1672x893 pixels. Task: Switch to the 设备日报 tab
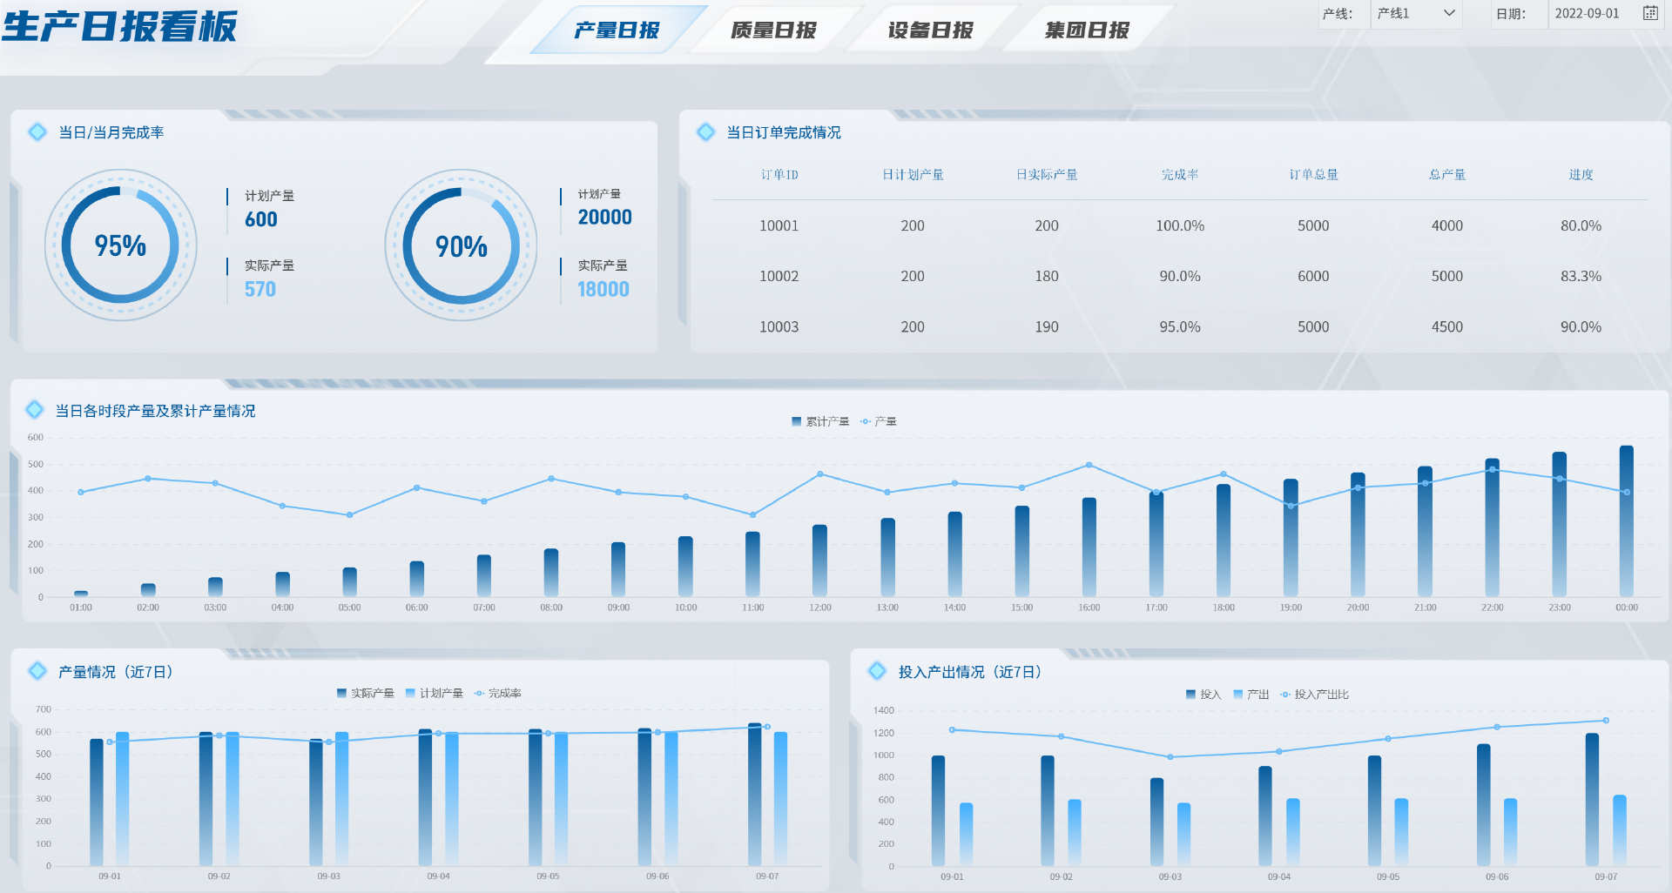(x=930, y=30)
